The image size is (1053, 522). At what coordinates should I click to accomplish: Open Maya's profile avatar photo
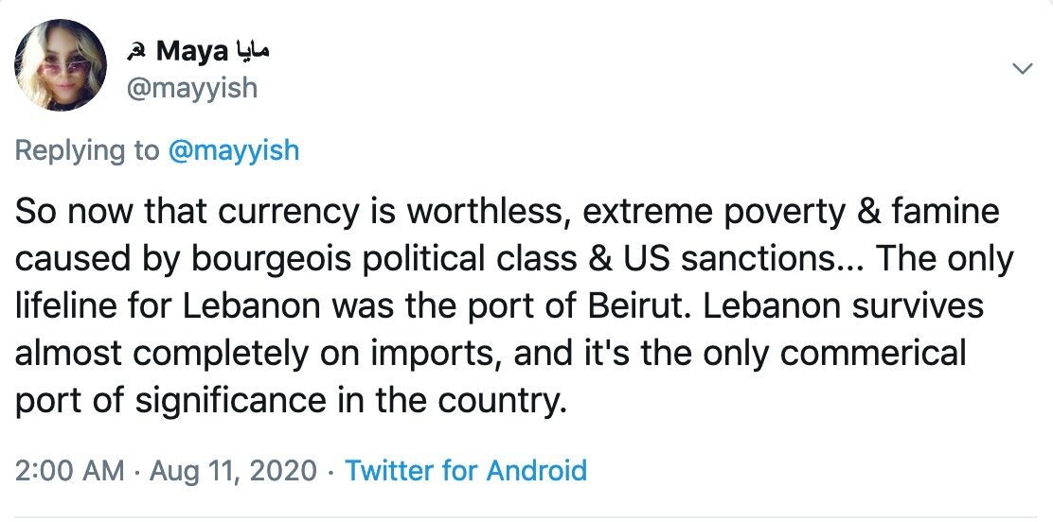(61, 64)
